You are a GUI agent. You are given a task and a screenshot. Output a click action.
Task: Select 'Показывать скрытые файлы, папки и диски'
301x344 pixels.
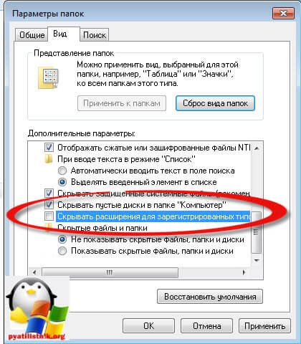pos(62,251)
